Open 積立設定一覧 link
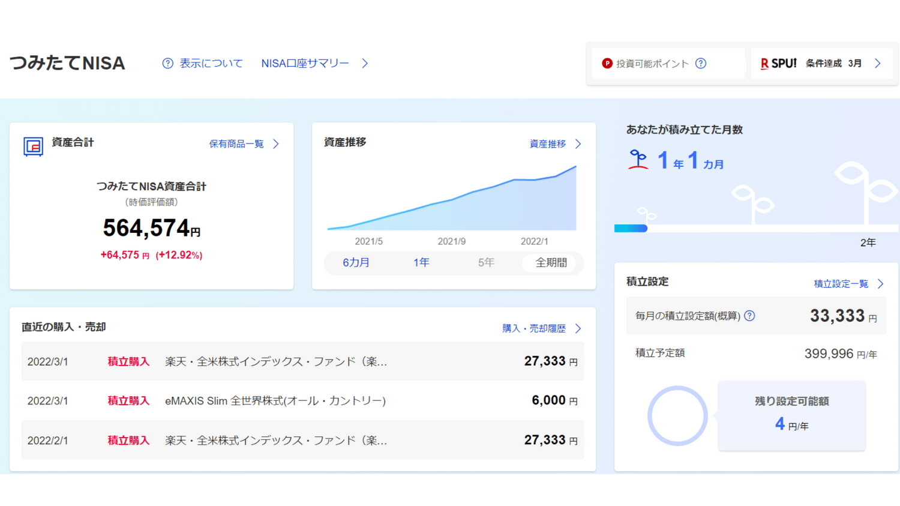Viewport: 900px width, 506px height. 841,284
